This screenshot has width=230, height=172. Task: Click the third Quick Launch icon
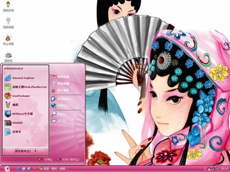click(29, 169)
